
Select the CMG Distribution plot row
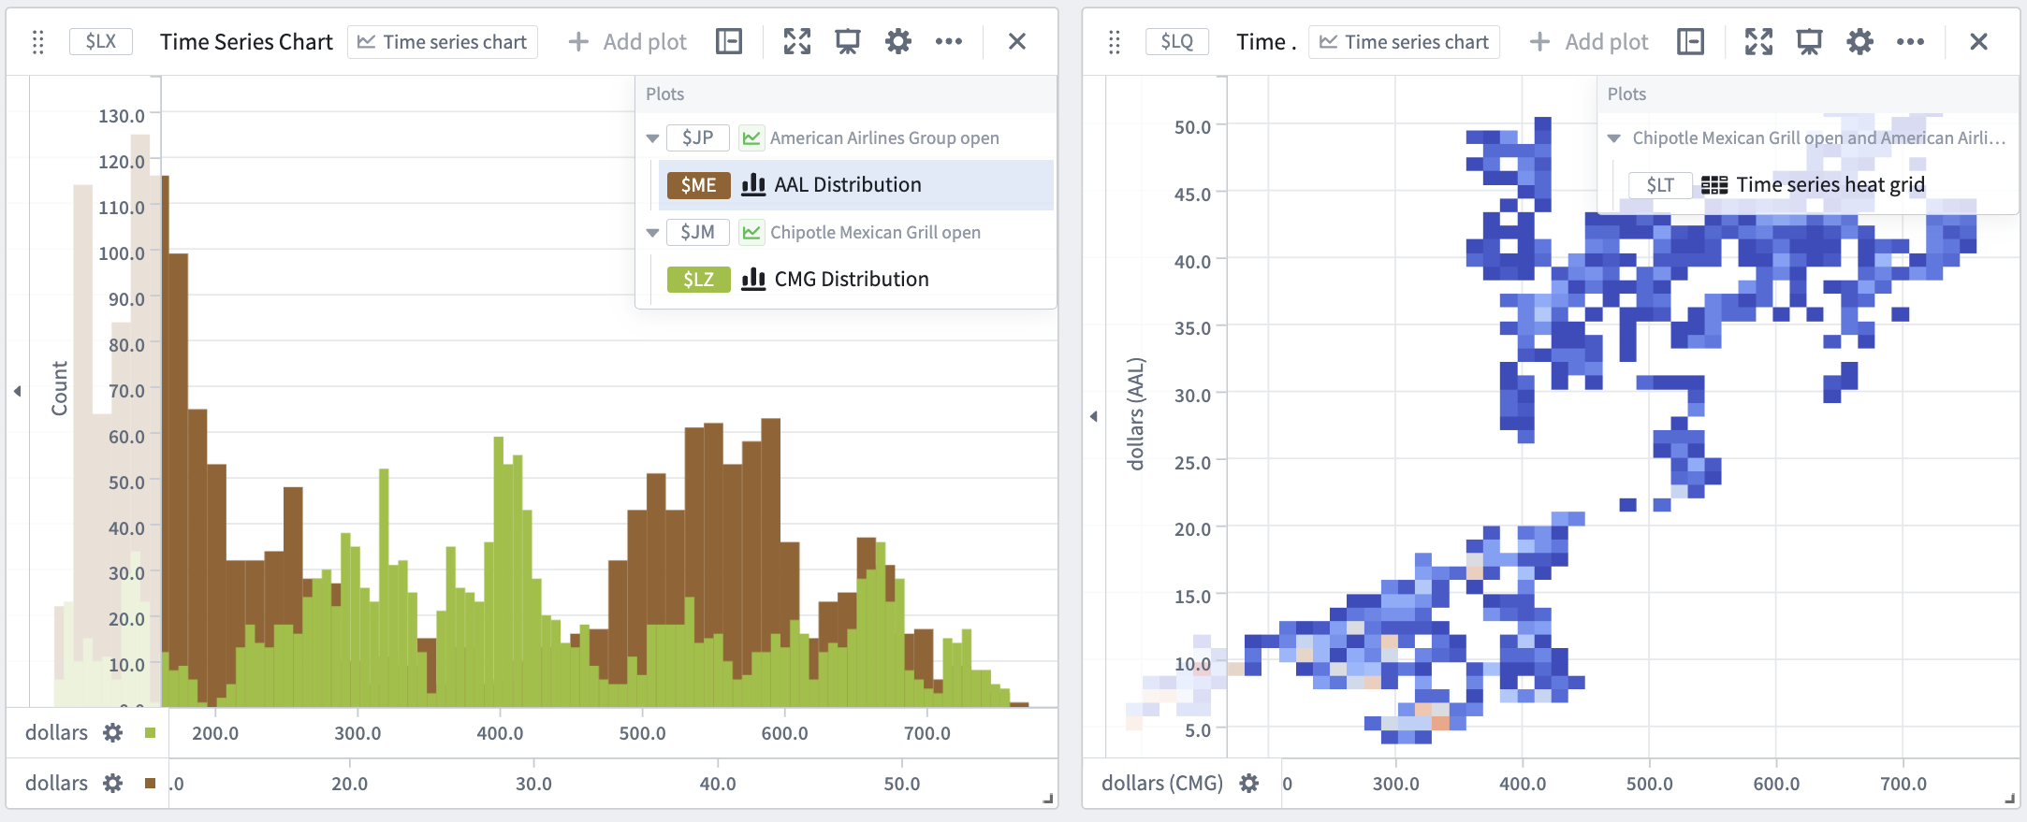click(x=855, y=279)
